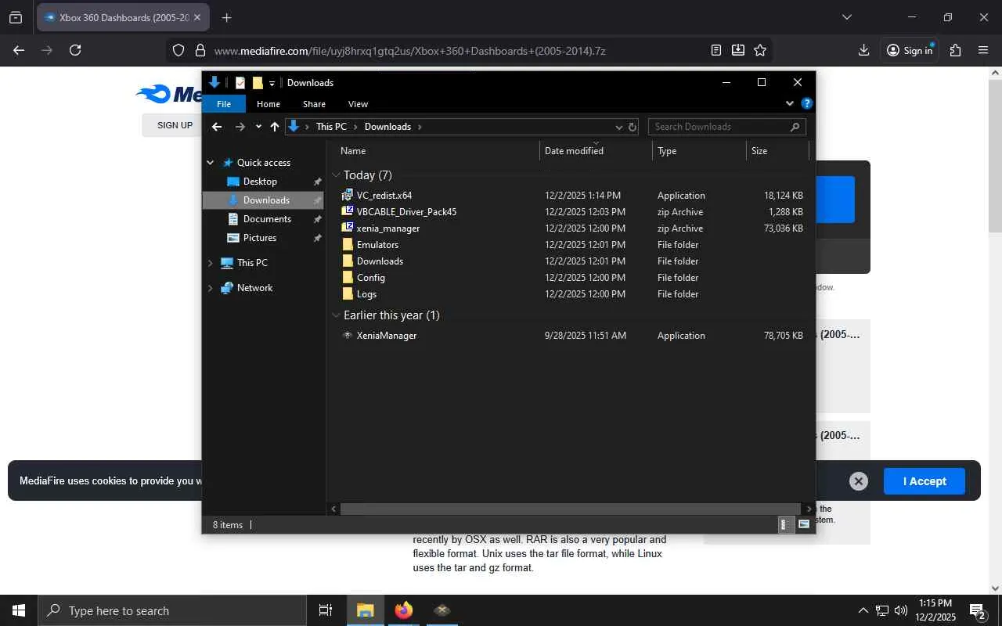The image size is (1002, 626).
Task: Open the Firefox extensions panel
Action: click(955, 50)
